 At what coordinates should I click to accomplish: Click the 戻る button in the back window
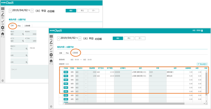(x=82, y=11)
